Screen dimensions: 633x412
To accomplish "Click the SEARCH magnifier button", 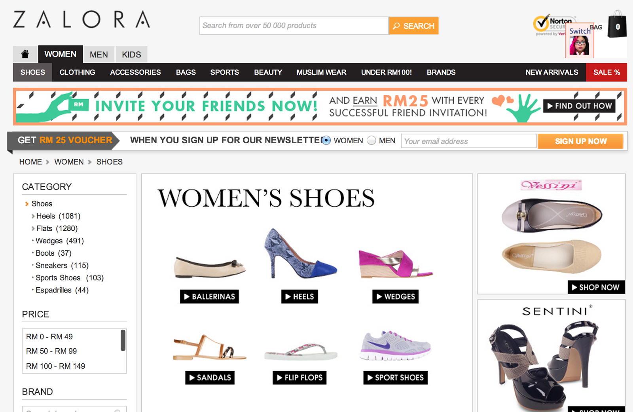I will 413,25.
